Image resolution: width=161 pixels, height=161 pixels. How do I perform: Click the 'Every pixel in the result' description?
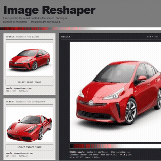tap(35, 20)
